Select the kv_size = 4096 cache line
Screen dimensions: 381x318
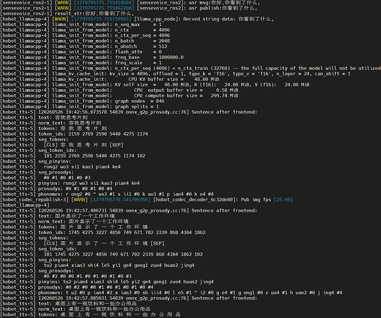(x=175, y=74)
